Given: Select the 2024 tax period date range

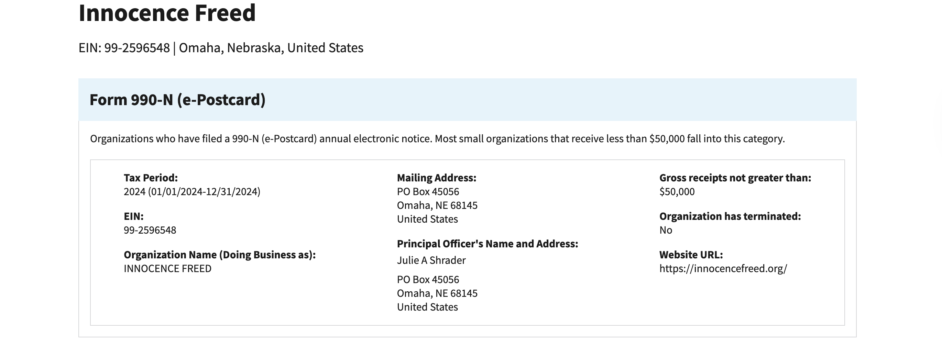Looking at the screenshot, I should pyautogui.click(x=192, y=192).
